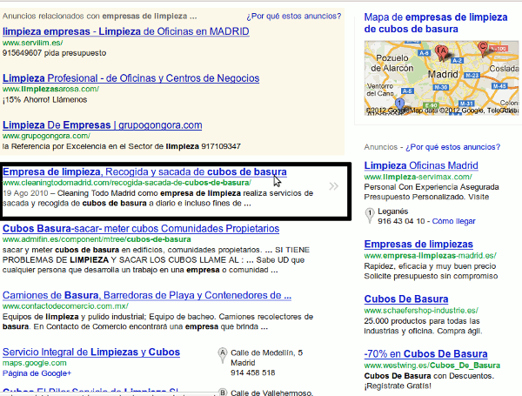Screen dimensions: 522x396
Task: Open 'Mapa de empresas de limpieza' heading link
Action: (436, 23)
